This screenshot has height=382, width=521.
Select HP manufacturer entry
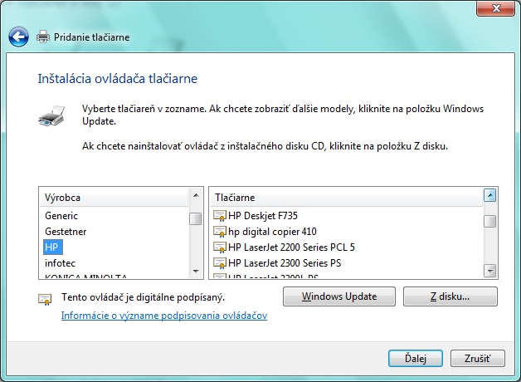tap(51, 247)
